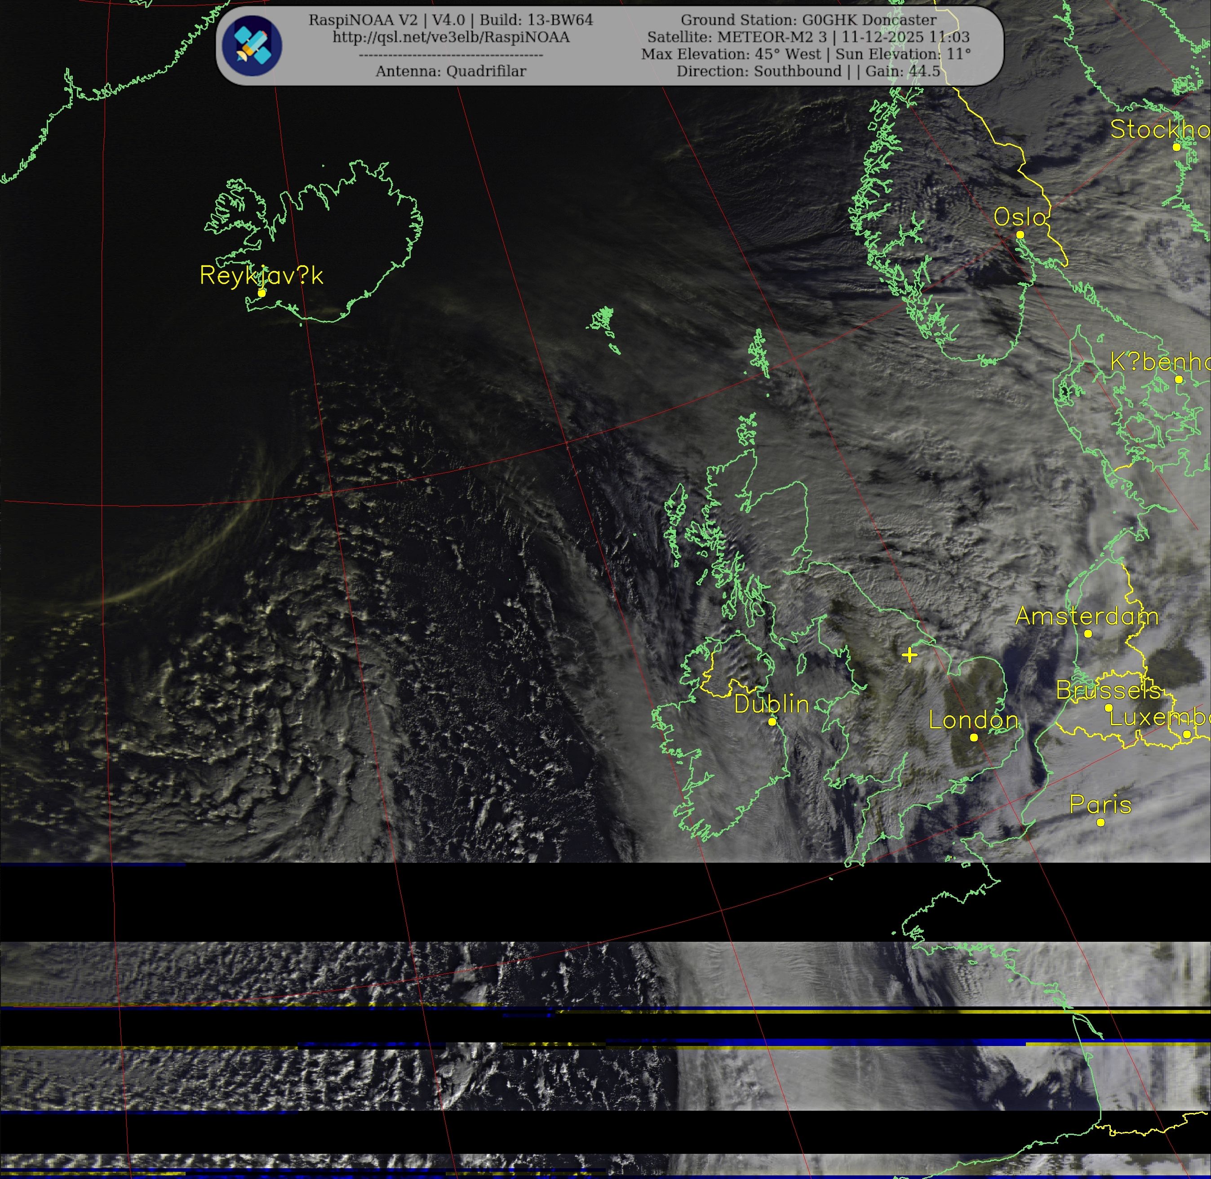
Task: Click the Reykjavik city dot marker
Action: click(x=262, y=293)
